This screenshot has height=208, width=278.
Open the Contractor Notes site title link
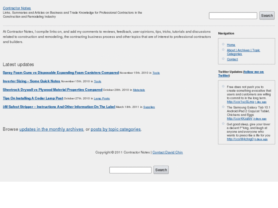tap(17, 8)
